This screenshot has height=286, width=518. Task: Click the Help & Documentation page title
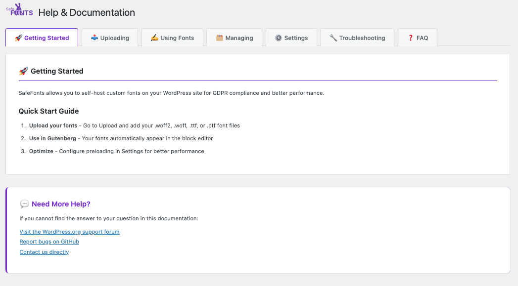[87, 12]
